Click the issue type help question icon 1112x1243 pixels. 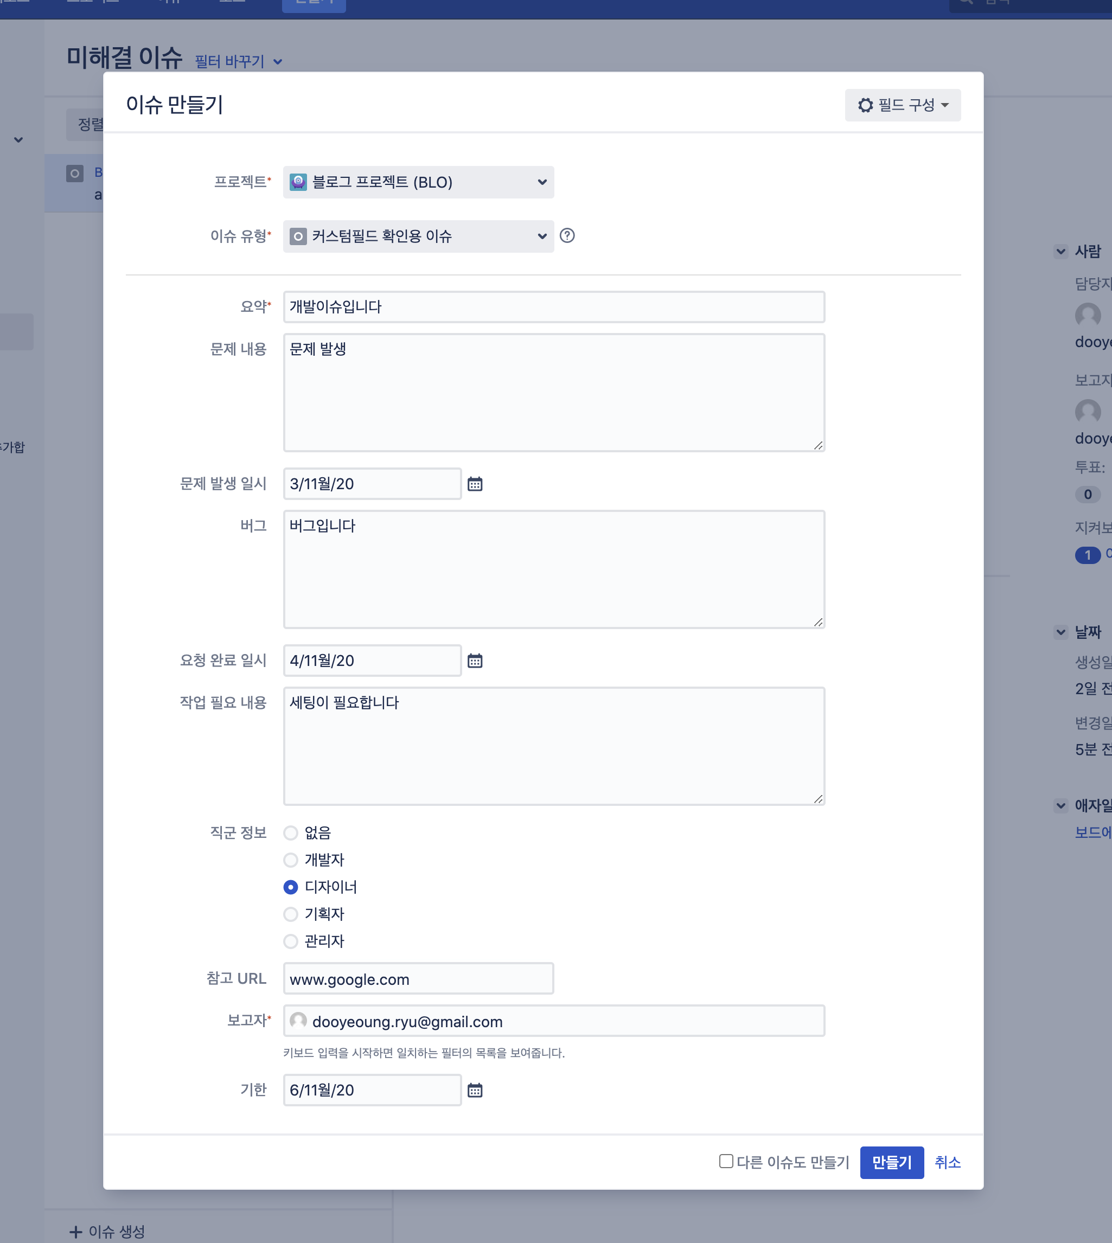pos(567,236)
